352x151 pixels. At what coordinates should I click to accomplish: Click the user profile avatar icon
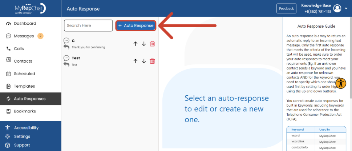point(337,8)
